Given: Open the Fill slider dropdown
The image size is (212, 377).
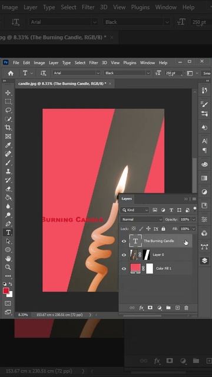Looking at the screenshot, I should click(x=194, y=229).
